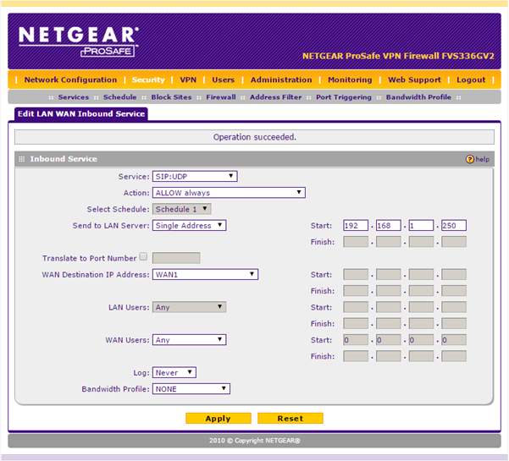509x461 pixels.
Task: Click the ProSafe VPN Firewall FVS336GV2 title
Action: pos(398,56)
